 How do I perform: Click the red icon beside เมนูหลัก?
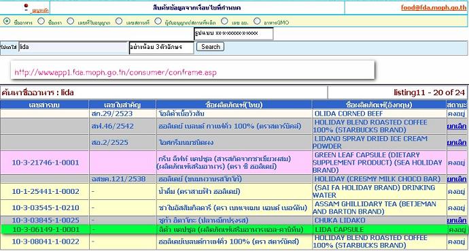click(x=26, y=7)
